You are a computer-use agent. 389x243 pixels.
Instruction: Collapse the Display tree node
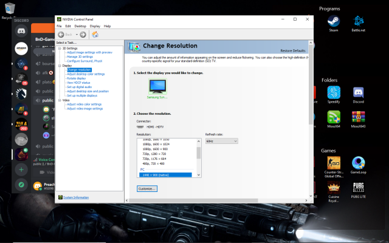point(59,66)
